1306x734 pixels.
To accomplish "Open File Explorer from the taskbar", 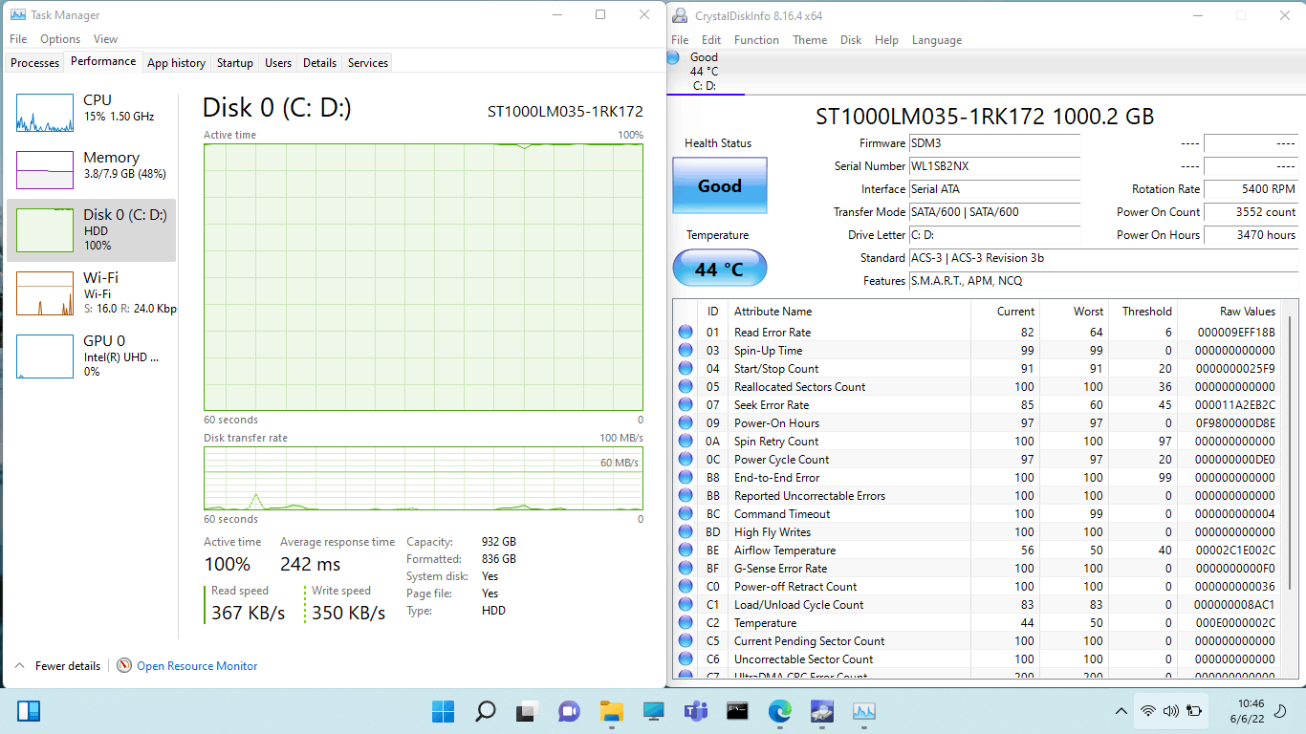I will [x=611, y=711].
